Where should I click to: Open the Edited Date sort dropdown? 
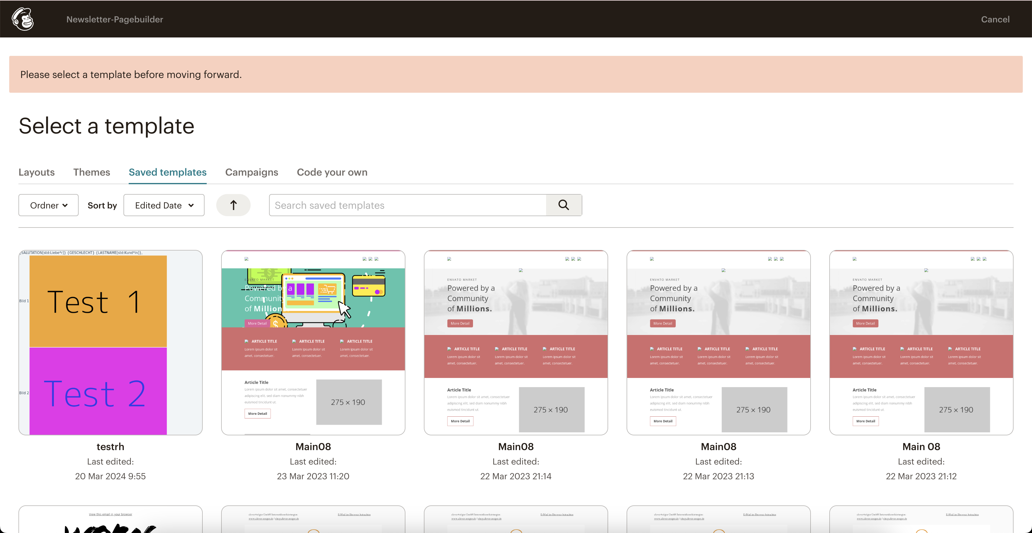164,205
